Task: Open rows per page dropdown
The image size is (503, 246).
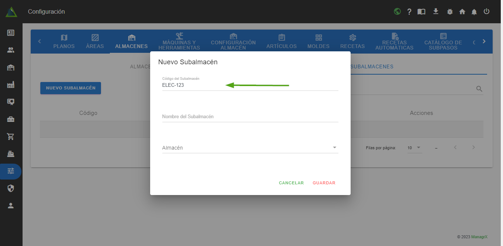Action: (x=414, y=148)
